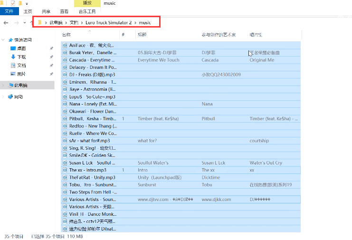352x240 pixels.
Task: Expand the chevron after 文档 in the breadcrumb
Action: (82, 23)
